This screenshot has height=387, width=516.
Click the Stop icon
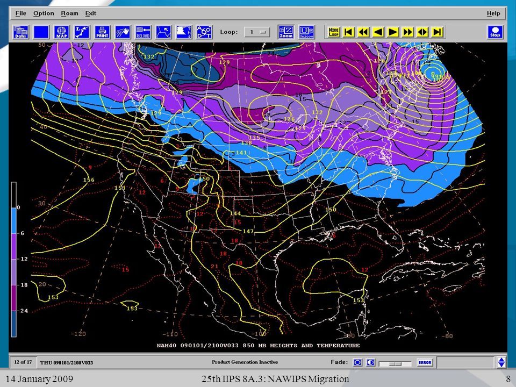495,32
